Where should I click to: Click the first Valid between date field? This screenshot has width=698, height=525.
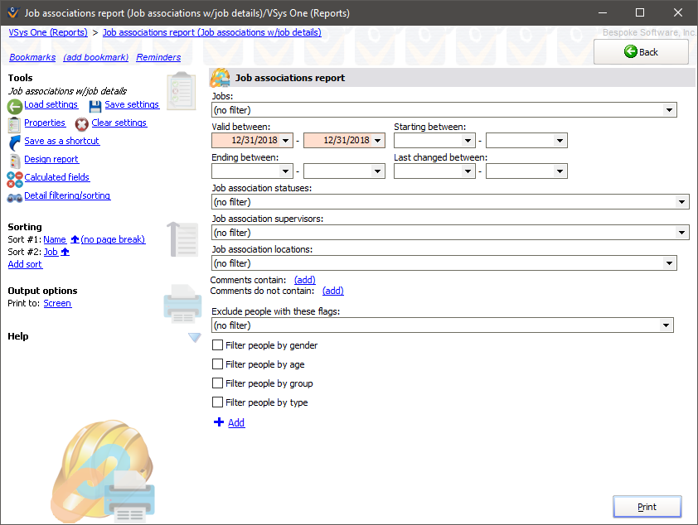coord(253,140)
